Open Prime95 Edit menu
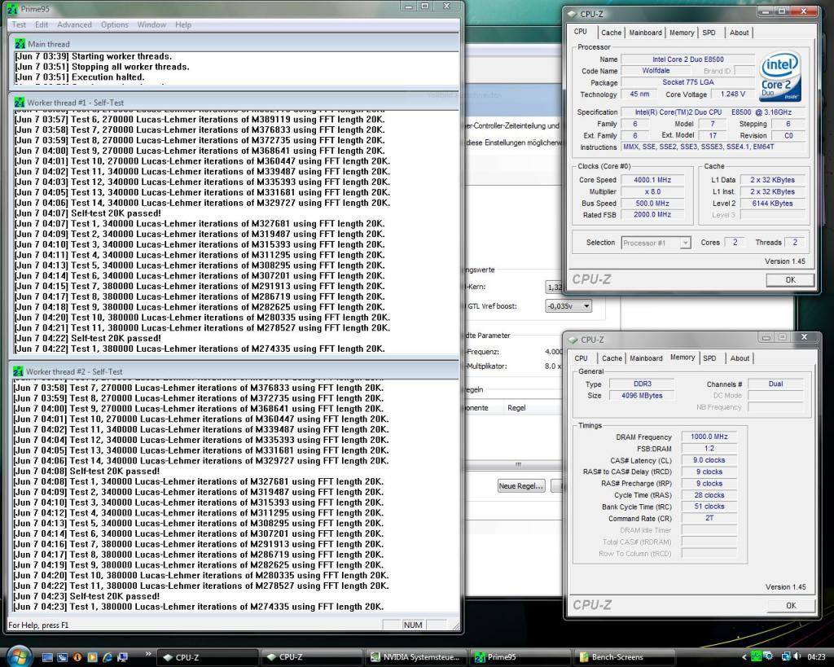Image resolution: width=834 pixels, height=667 pixels. [42, 24]
